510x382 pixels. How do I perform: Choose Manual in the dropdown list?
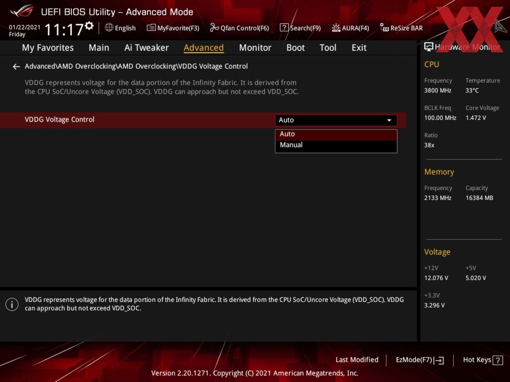tap(336, 145)
